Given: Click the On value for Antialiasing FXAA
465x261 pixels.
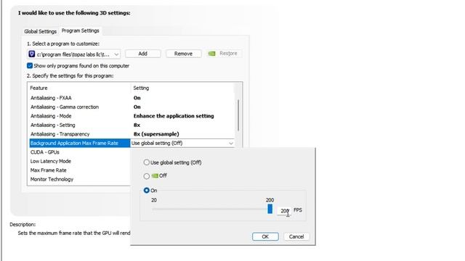Looking at the screenshot, I should click(x=137, y=98).
